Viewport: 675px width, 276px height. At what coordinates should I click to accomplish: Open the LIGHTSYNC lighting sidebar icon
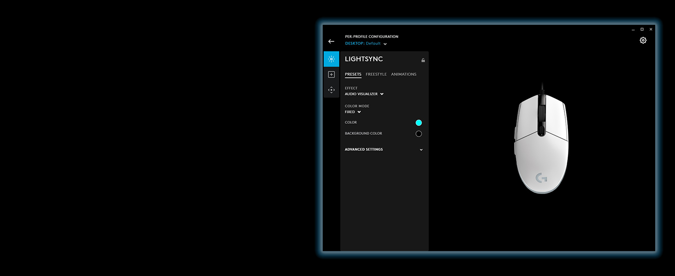(331, 59)
